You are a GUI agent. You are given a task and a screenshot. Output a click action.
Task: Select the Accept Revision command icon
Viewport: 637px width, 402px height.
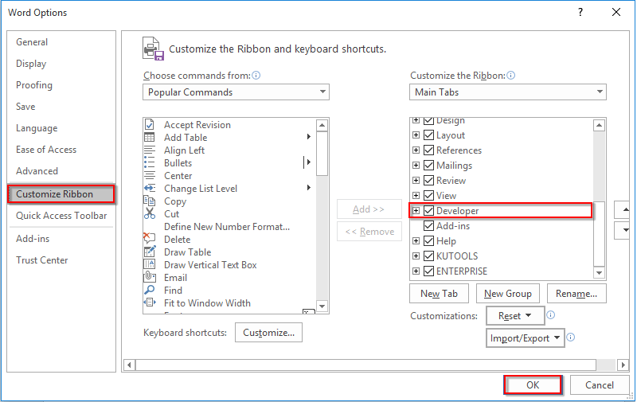coord(150,124)
